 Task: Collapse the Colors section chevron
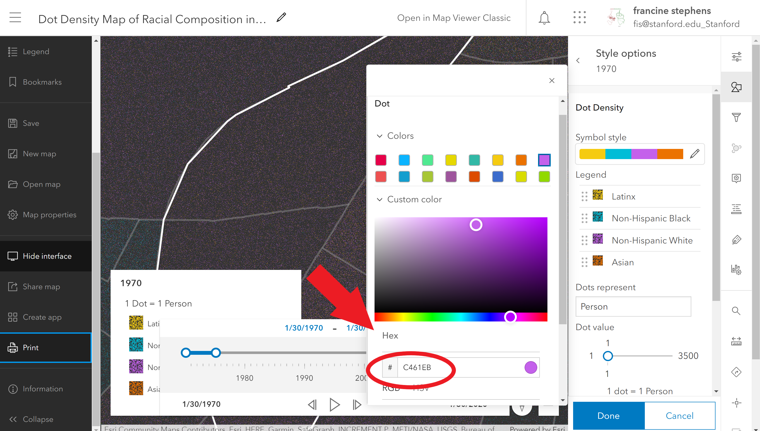379,136
